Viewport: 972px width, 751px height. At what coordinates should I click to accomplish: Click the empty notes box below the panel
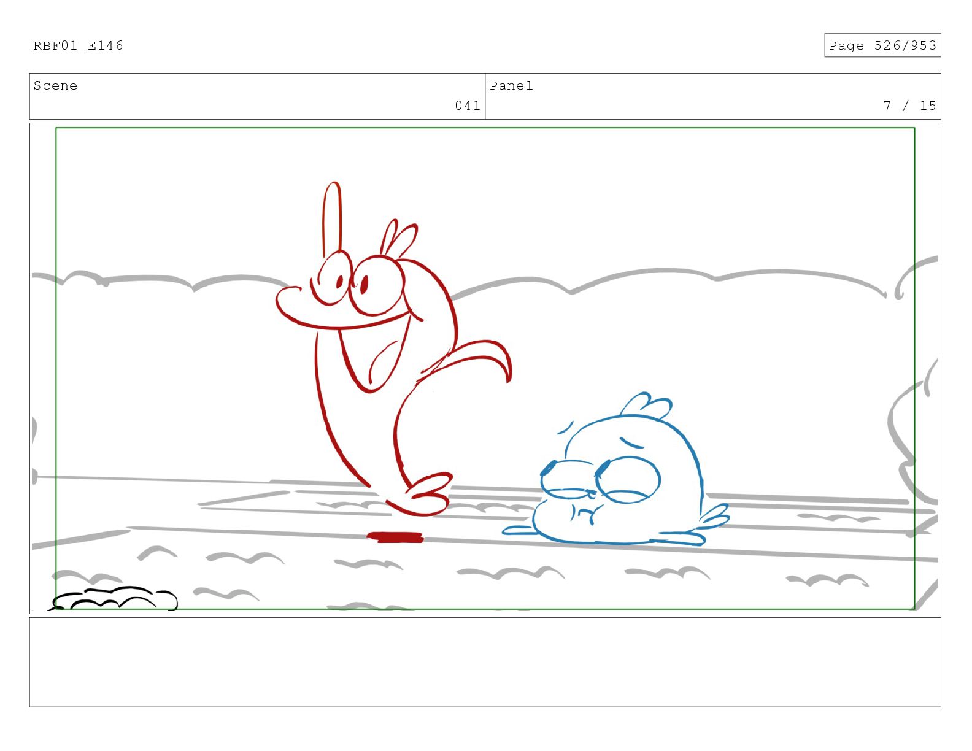tap(485, 662)
